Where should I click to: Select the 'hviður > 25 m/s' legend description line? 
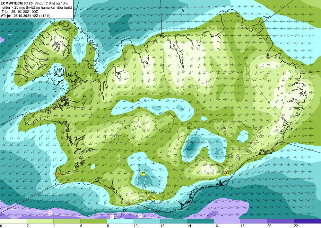pos(36,7)
